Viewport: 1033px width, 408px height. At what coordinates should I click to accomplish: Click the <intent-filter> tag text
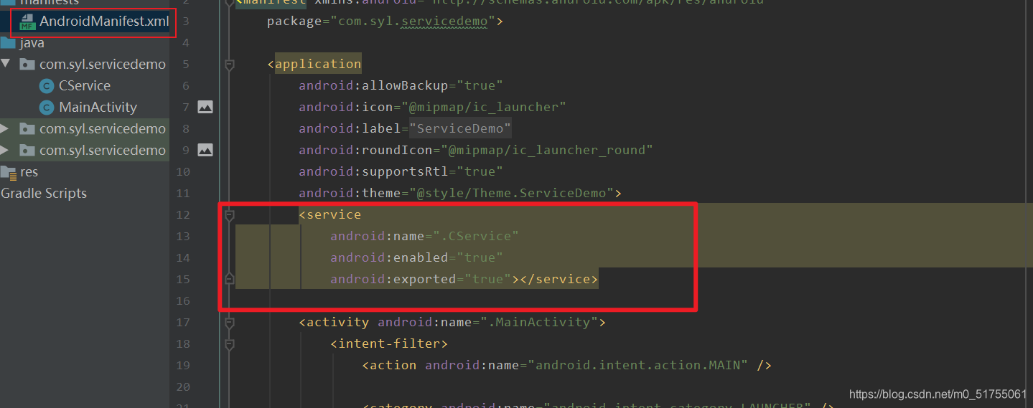(x=389, y=343)
